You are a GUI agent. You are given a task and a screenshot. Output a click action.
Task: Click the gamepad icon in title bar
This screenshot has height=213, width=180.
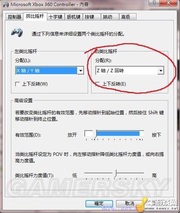tap(6, 5)
